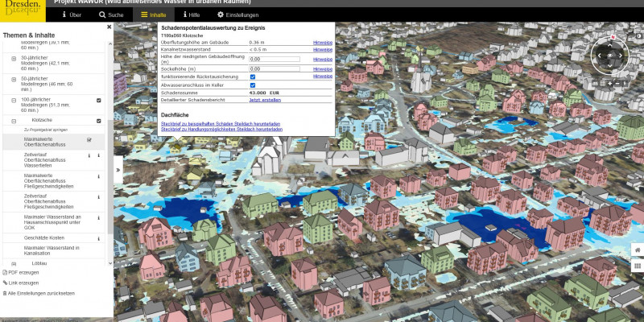Select the Inhalte menu tab
Screen dimensions: 644x322
point(154,14)
